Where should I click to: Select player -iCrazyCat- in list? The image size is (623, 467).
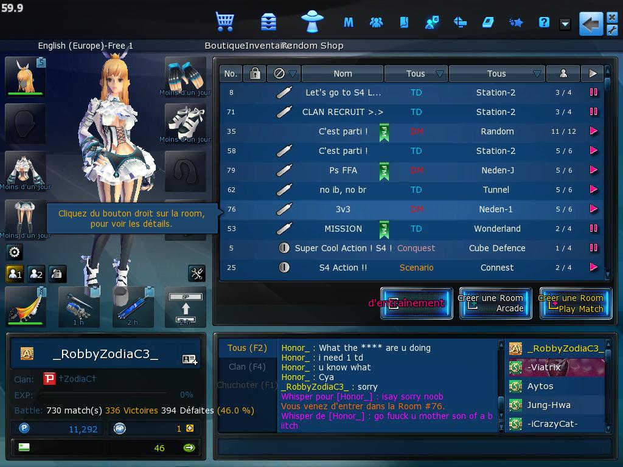coord(556,424)
